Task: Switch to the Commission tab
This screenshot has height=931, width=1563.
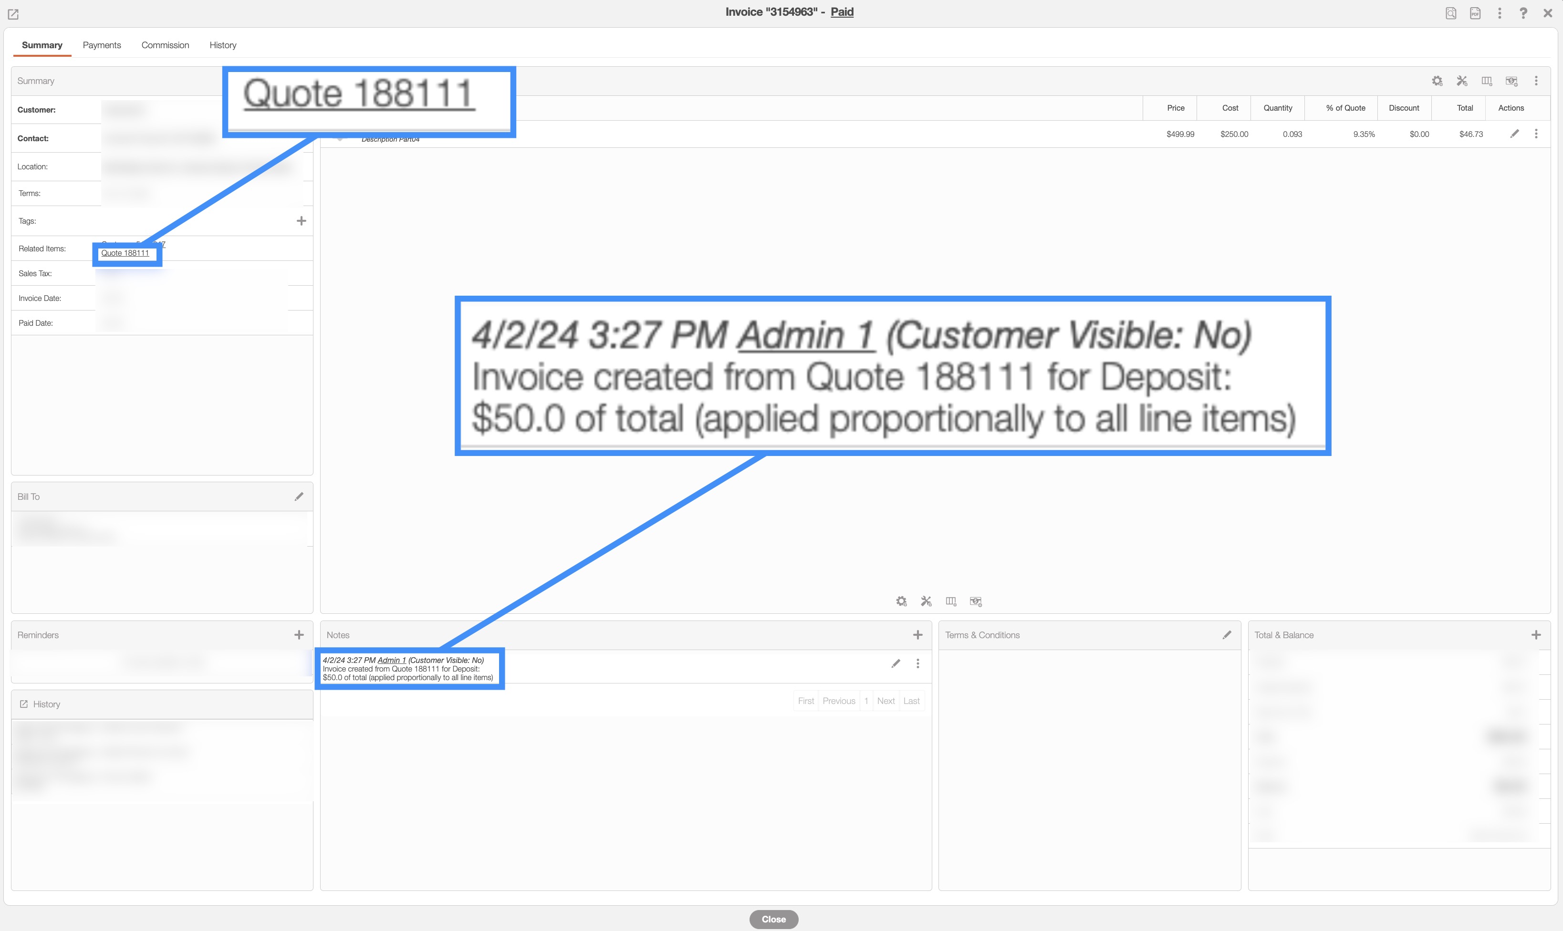Action: click(x=165, y=45)
